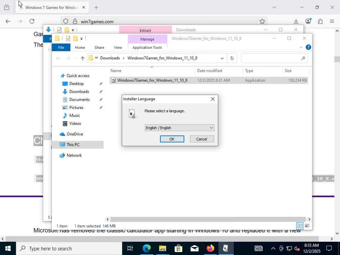Click the taskbar search box

coord(69,248)
